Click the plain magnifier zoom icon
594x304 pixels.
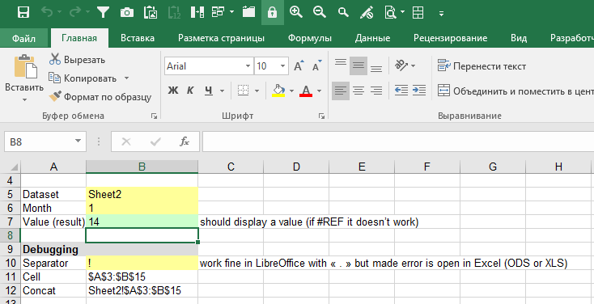point(343,12)
